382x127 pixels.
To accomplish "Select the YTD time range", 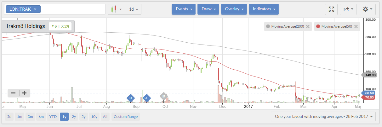I will (53, 117).
